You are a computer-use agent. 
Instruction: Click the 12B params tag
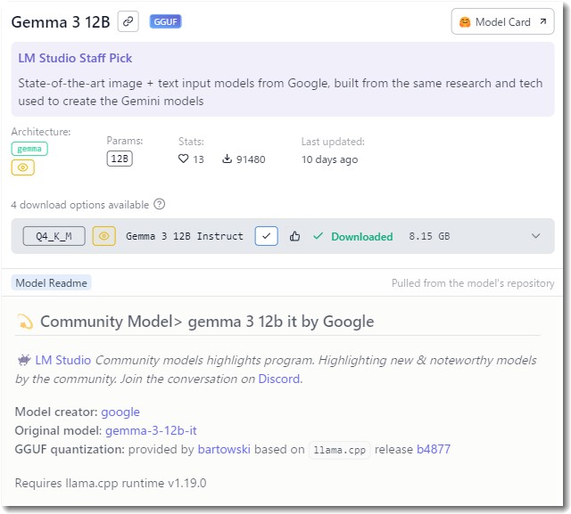point(120,159)
